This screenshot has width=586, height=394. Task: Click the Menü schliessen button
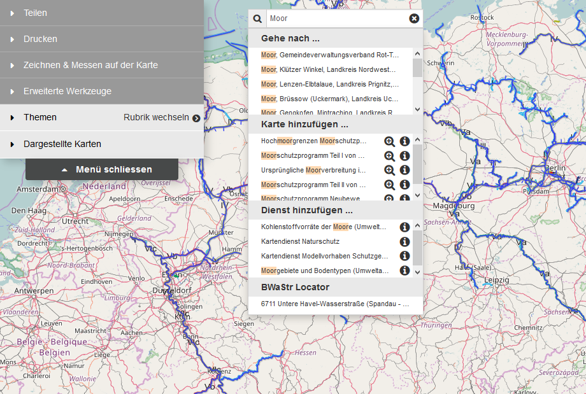click(102, 169)
